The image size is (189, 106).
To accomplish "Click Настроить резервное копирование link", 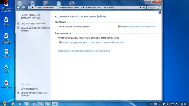I will point(138,26).
